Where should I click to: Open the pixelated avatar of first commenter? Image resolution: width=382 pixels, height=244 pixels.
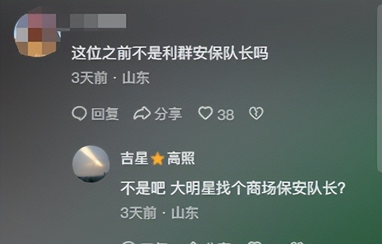[x=37, y=34]
